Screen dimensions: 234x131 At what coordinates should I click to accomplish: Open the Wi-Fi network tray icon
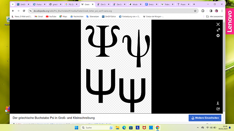[208, 128]
